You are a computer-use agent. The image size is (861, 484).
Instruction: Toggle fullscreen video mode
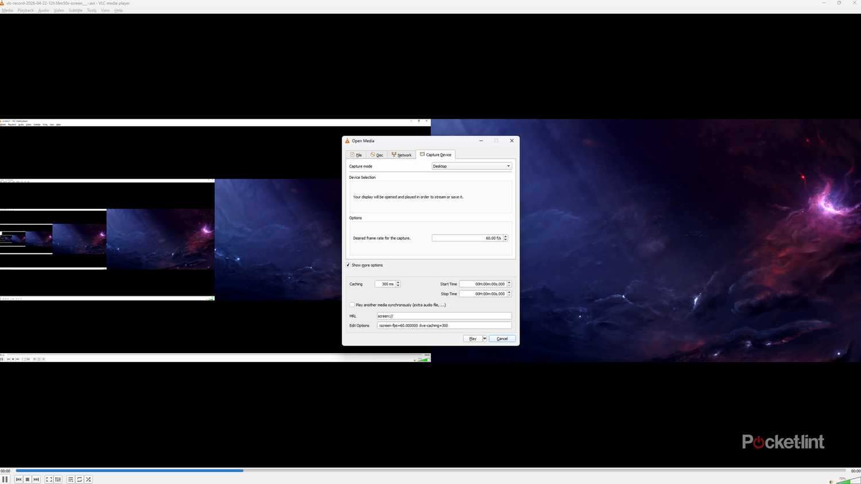coord(49,479)
